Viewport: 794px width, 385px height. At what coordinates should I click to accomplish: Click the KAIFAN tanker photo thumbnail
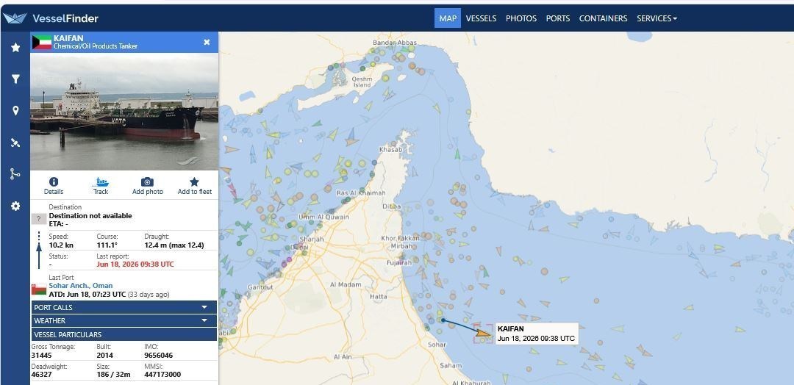[x=124, y=111]
